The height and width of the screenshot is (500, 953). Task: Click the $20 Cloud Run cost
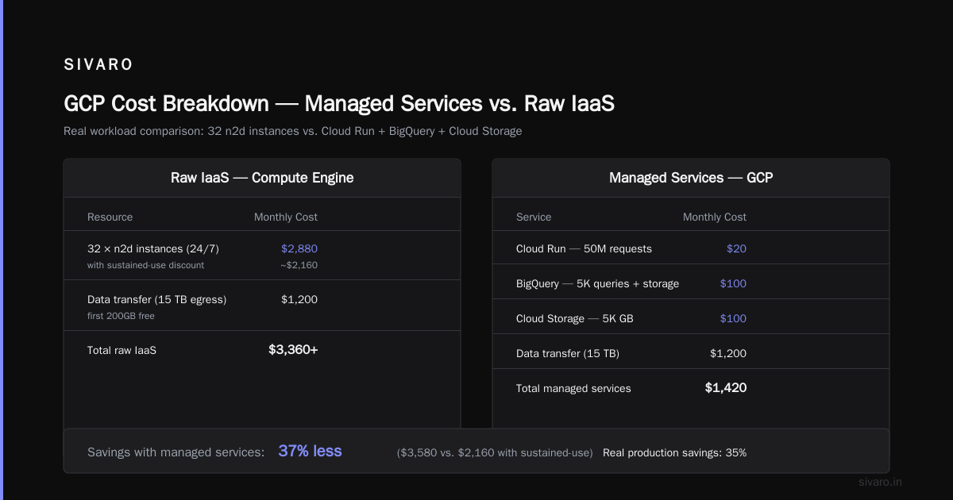[736, 248]
